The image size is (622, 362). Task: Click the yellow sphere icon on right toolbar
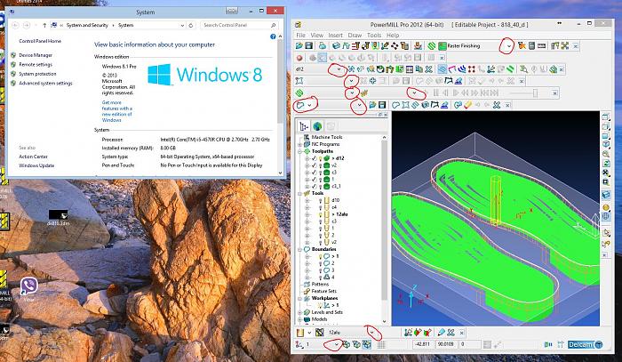pyautogui.click(x=606, y=207)
